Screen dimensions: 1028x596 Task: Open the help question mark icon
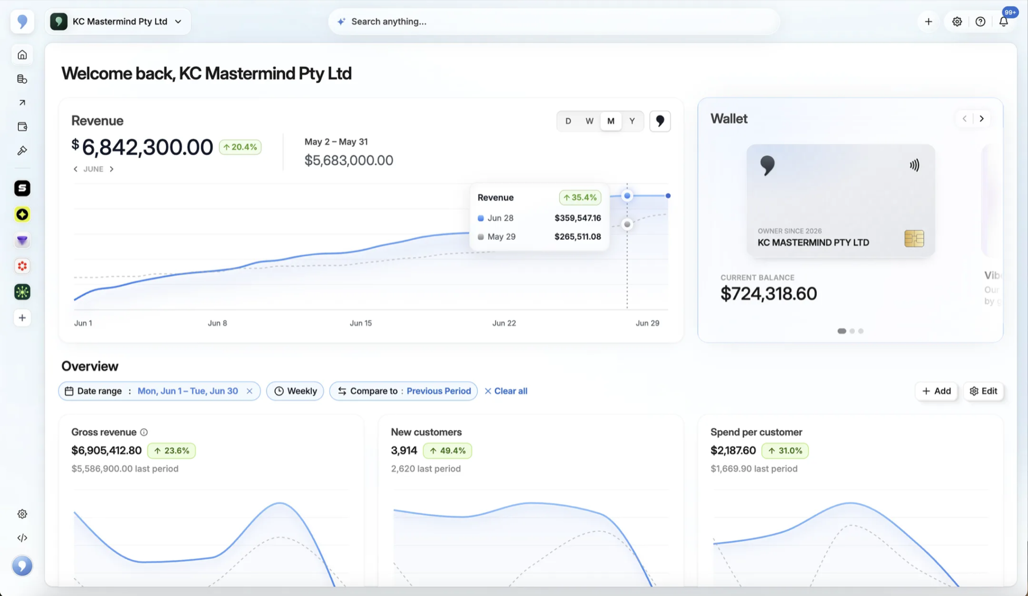(x=980, y=22)
